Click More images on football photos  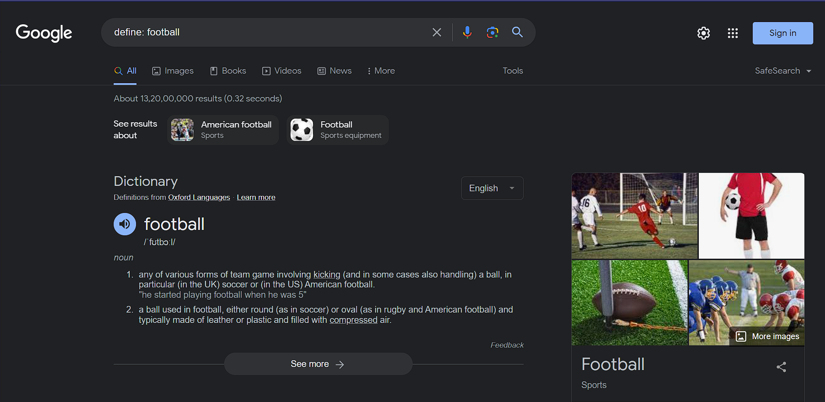click(x=768, y=336)
